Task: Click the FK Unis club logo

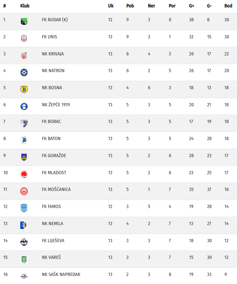Action: coord(24,38)
